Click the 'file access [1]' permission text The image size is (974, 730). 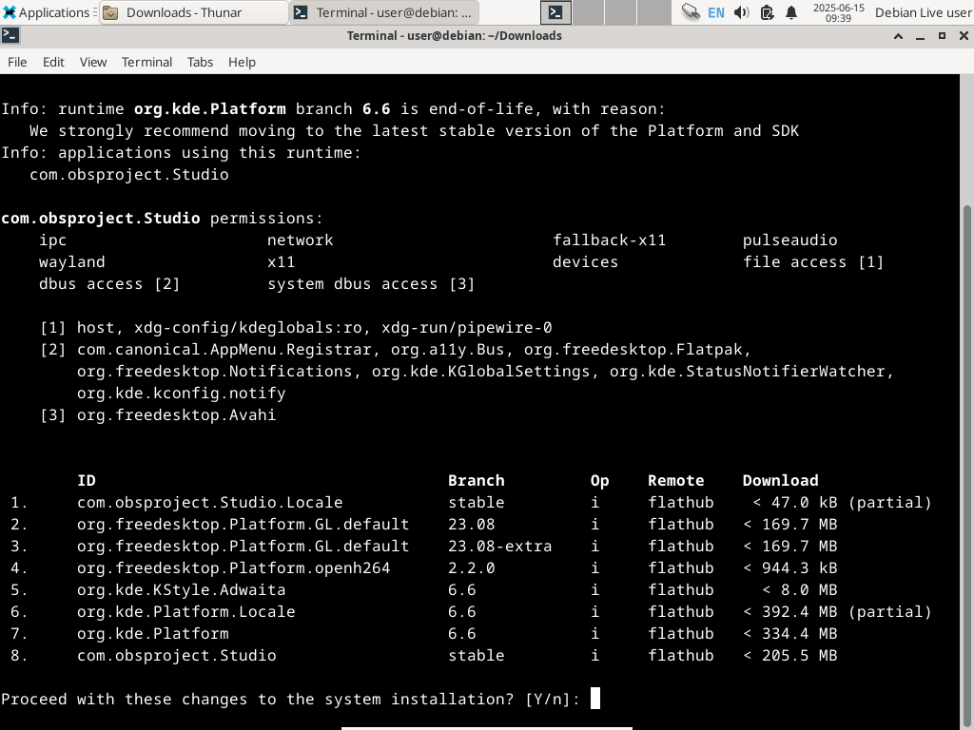tap(814, 262)
